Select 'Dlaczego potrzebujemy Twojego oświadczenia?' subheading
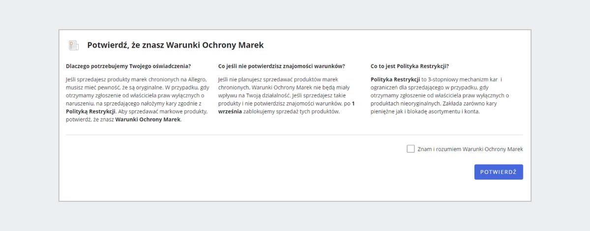This screenshot has width=590, height=231. (128, 66)
